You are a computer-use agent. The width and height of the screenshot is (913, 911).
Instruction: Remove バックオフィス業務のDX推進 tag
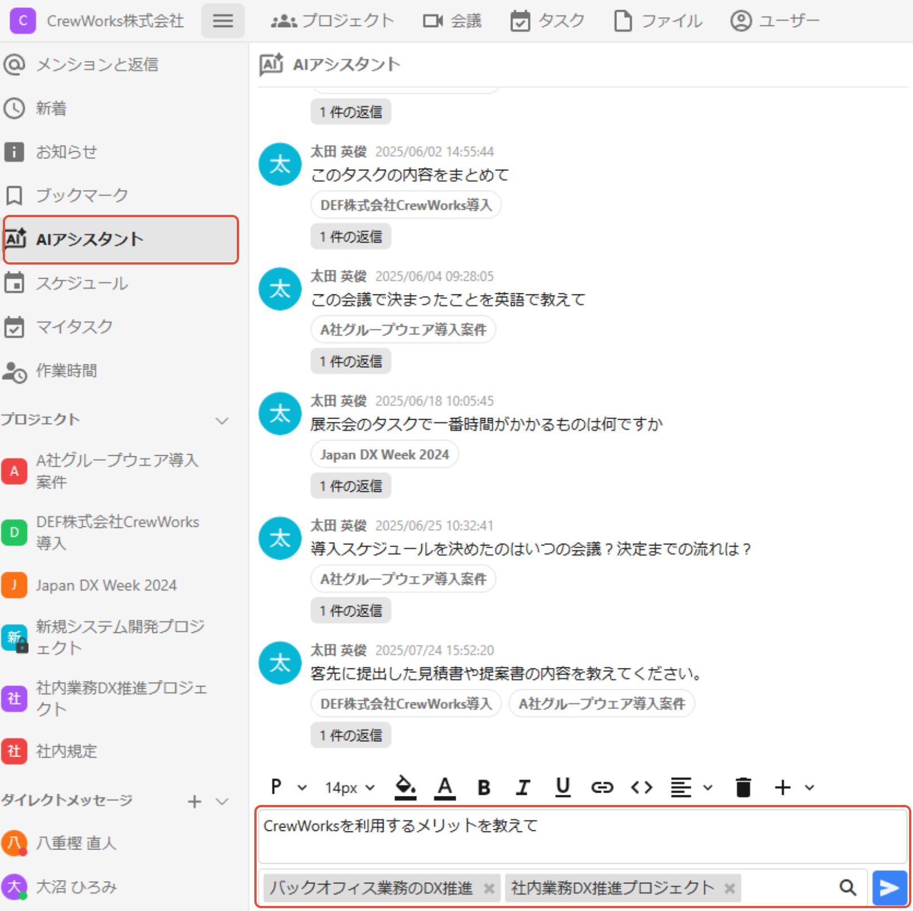[x=489, y=888]
